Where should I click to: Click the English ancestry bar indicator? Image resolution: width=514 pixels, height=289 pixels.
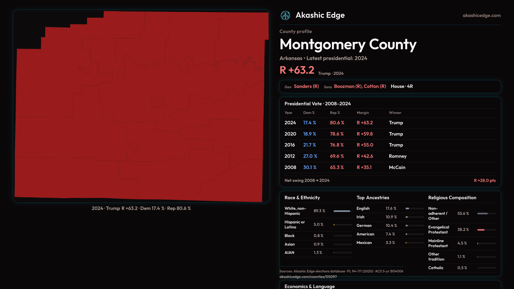pyautogui.click(x=407, y=208)
